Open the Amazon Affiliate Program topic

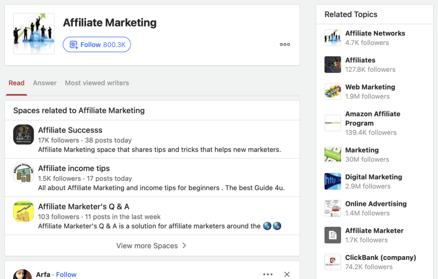click(x=373, y=119)
